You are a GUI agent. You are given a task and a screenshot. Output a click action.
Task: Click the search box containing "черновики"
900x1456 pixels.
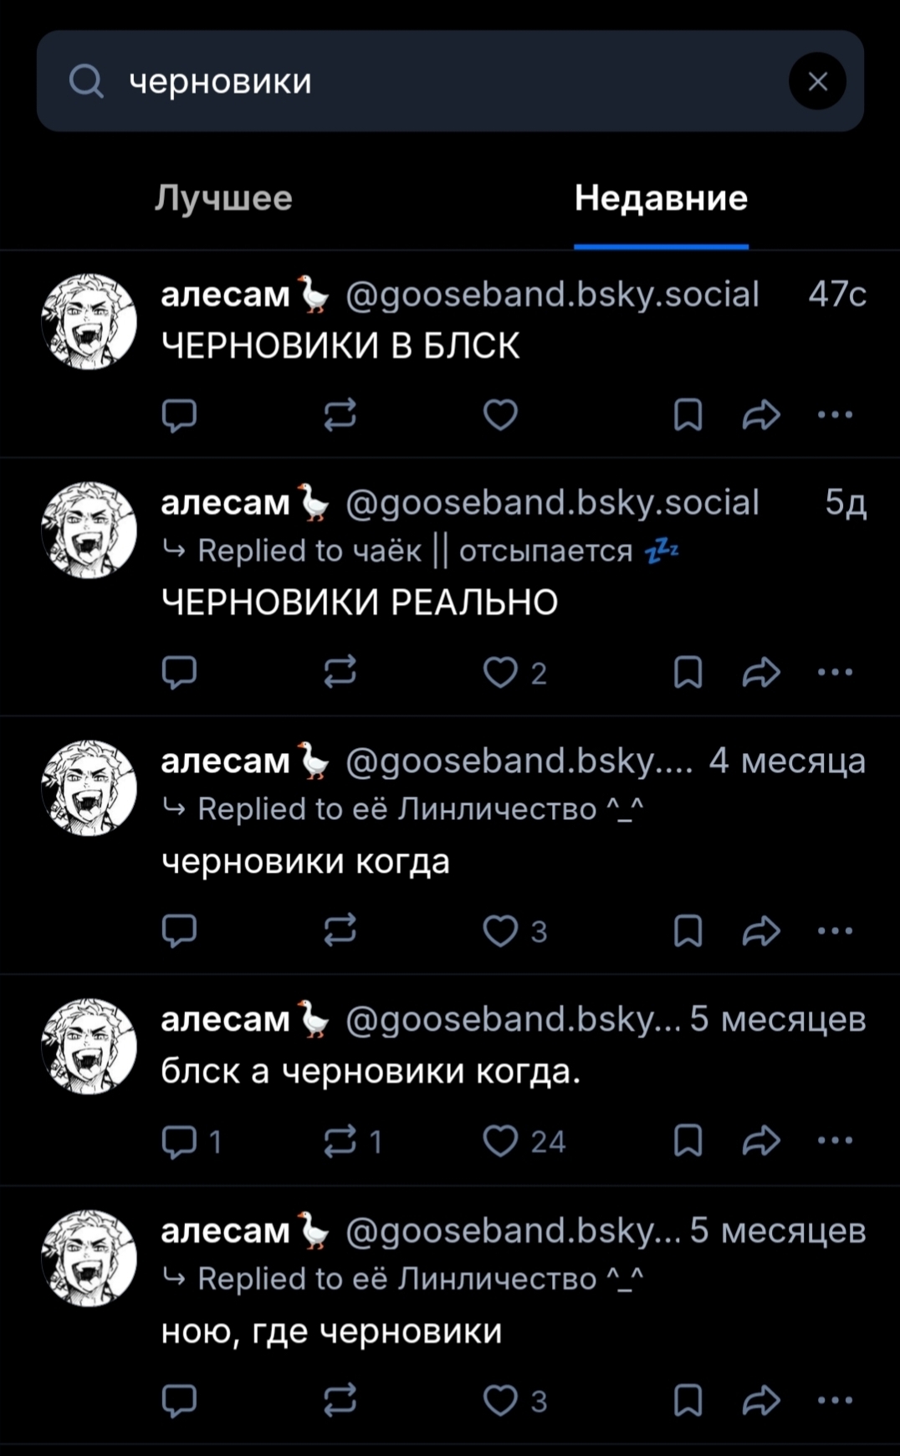click(450, 81)
